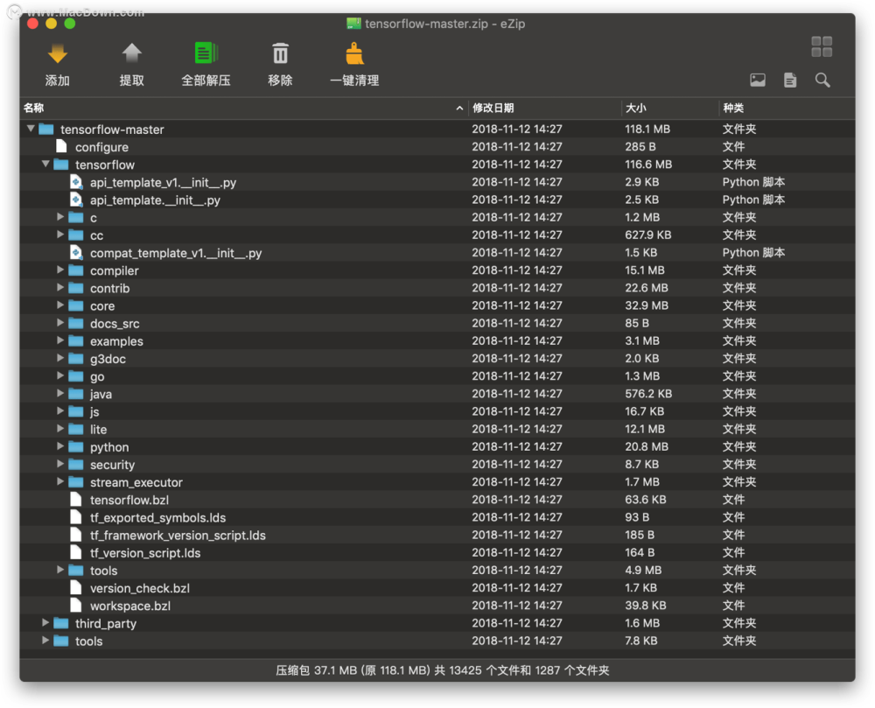Screen dimensions: 875x708
Task: Click the tensorflow-master.zip window title
Action: 444,24
